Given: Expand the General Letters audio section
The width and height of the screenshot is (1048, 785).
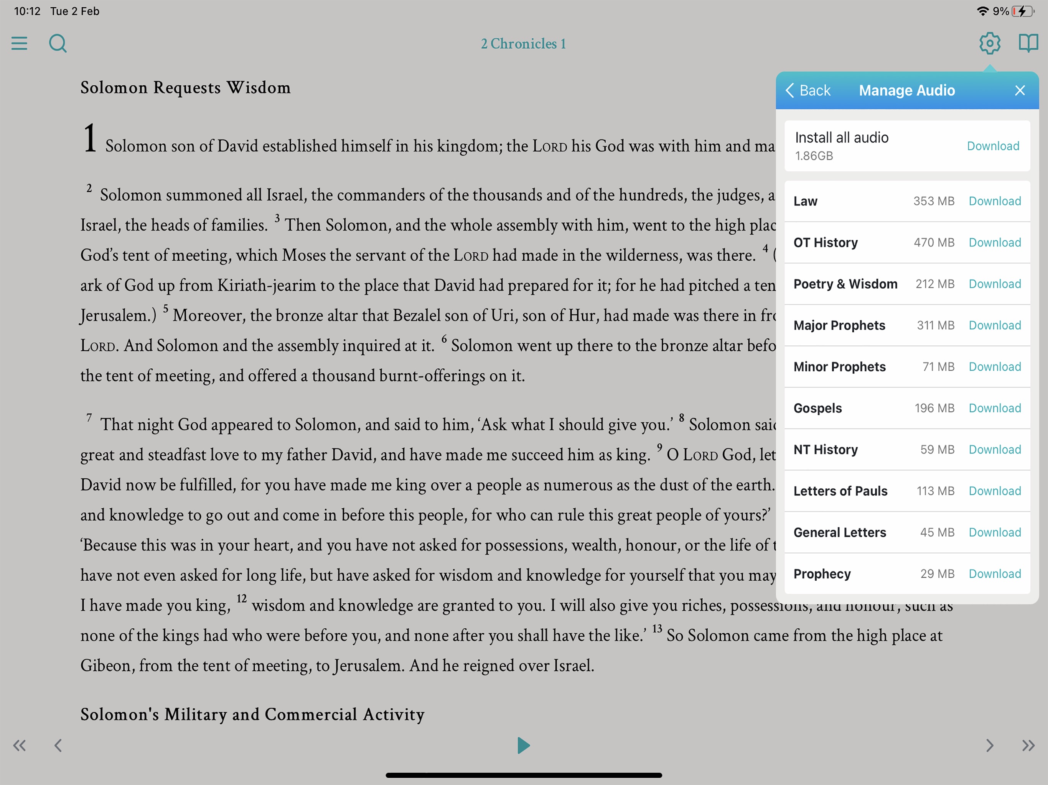Looking at the screenshot, I should pos(839,532).
